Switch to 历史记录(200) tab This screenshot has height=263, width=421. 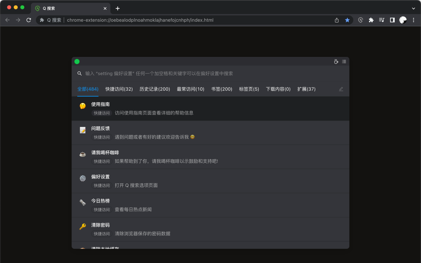[x=155, y=89]
